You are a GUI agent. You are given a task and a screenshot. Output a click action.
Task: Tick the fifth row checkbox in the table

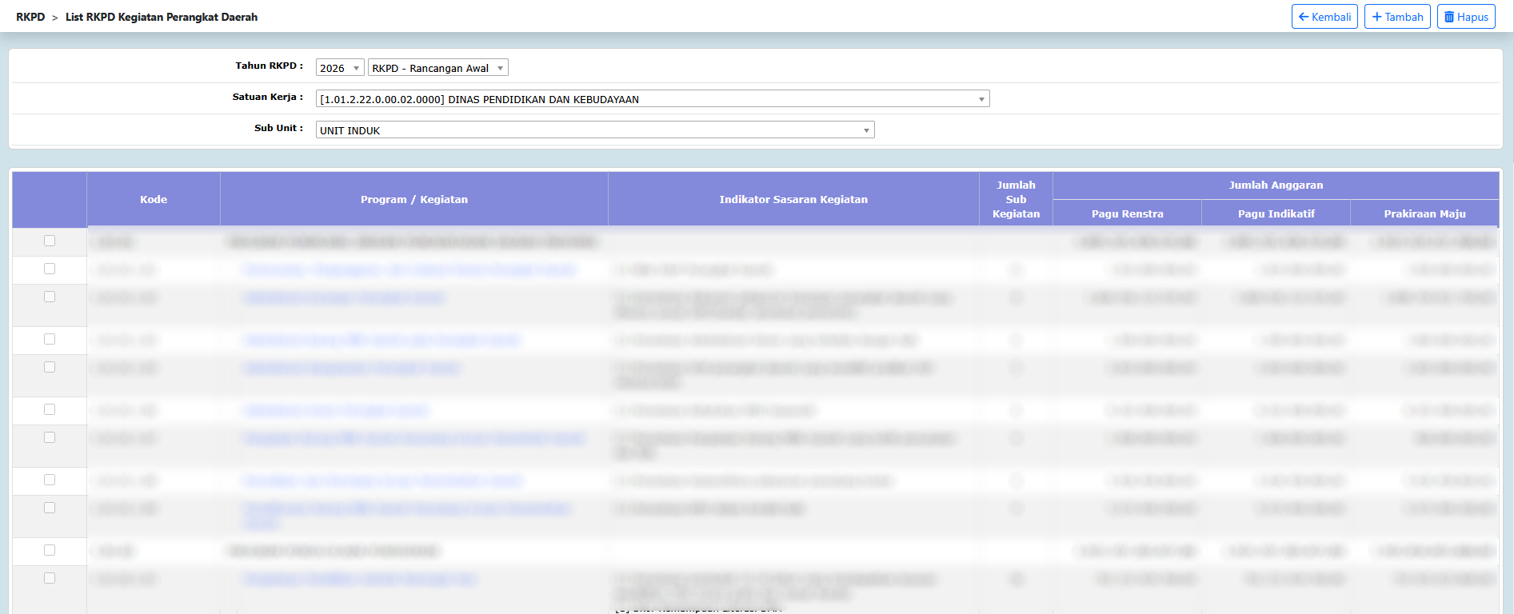pyautogui.click(x=50, y=367)
